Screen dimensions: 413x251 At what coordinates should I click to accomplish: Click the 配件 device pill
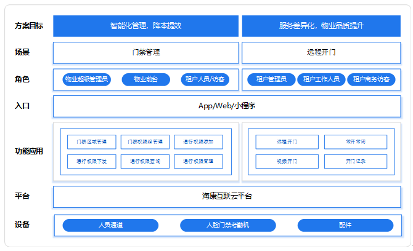click(x=345, y=225)
